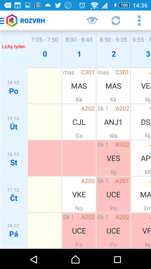Open Thursday VKE lesson in A200
The height and width of the screenshot is (269, 151).
(x=79, y=195)
